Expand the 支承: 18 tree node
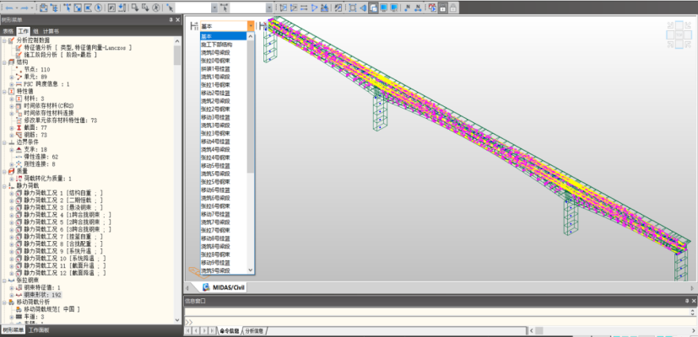The image size is (698, 337). tap(12, 150)
